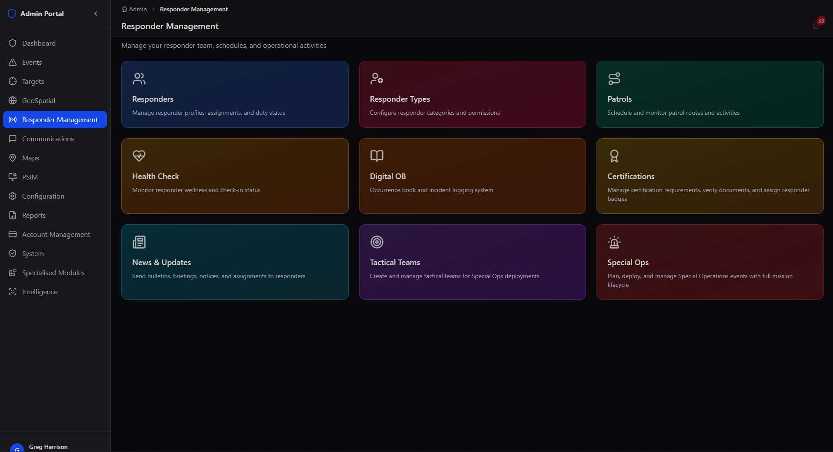
Task: Click the Responder Management breadcrumb text
Action: tap(194, 9)
